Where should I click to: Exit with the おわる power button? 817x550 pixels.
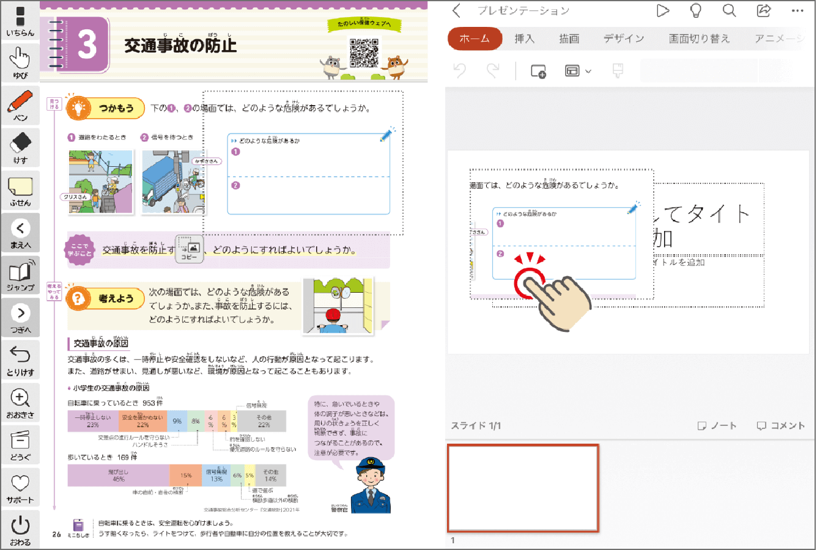coord(20,529)
